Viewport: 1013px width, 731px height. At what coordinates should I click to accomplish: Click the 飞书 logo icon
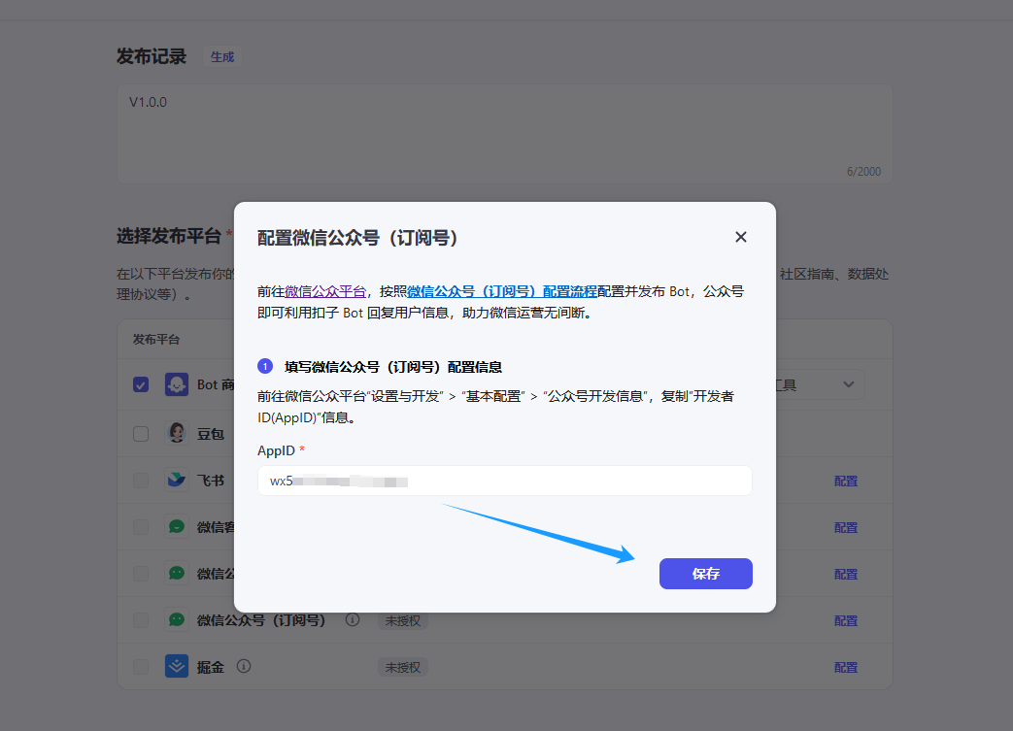176,481
